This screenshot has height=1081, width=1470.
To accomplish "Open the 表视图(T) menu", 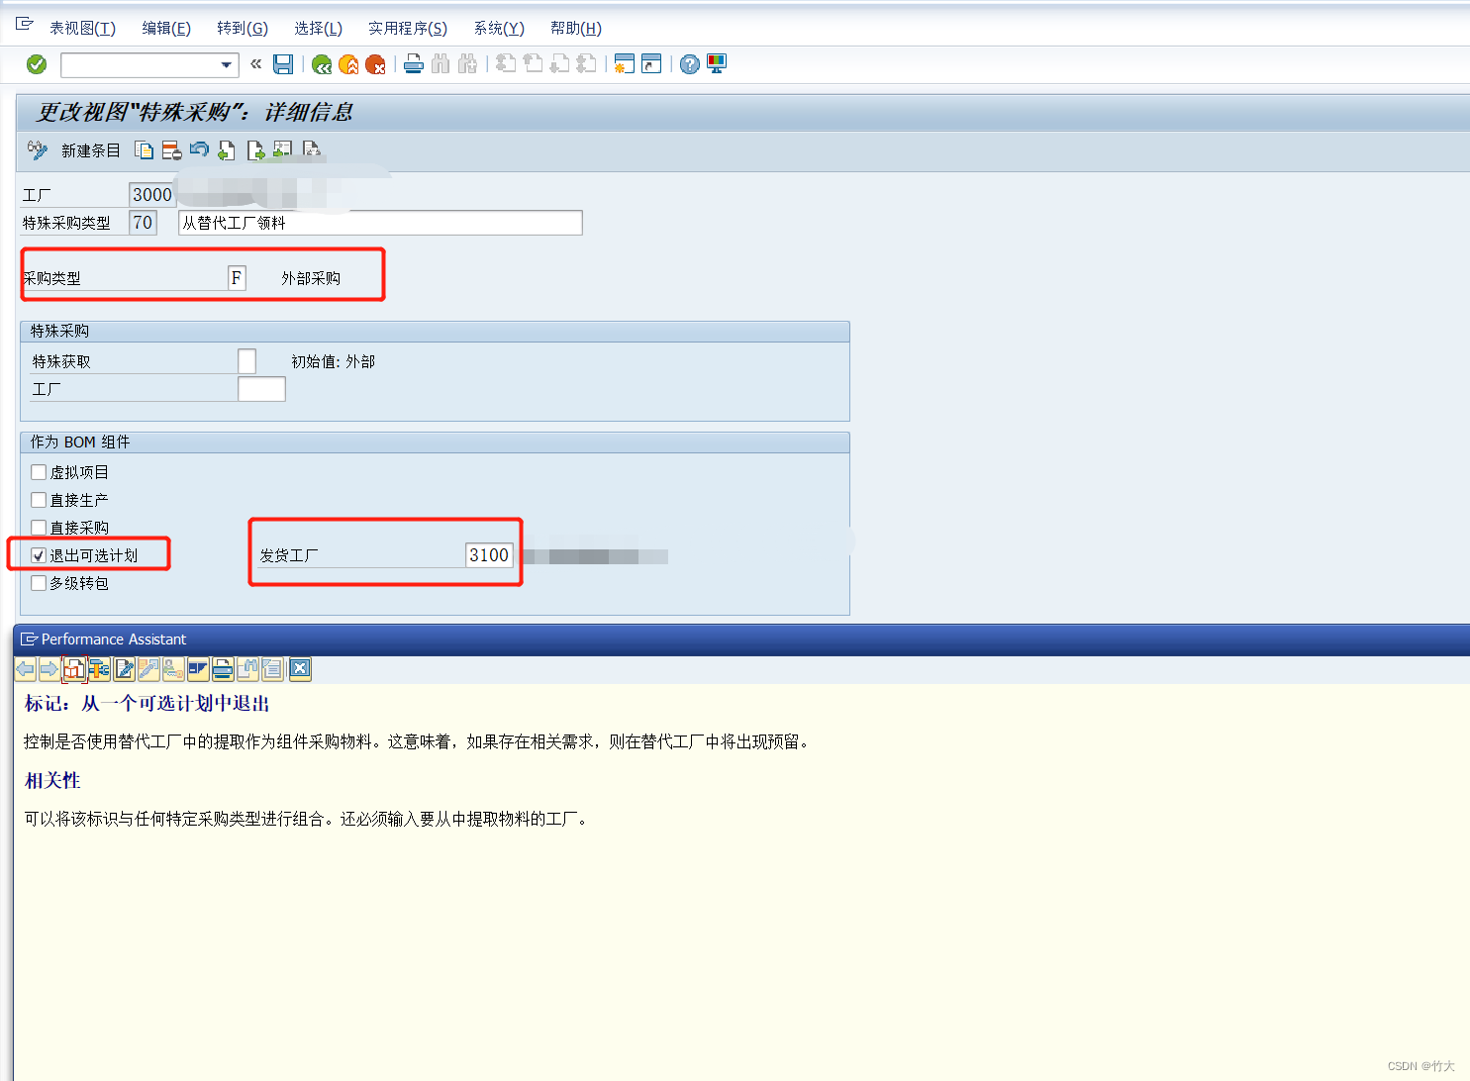I will point(83,28).
